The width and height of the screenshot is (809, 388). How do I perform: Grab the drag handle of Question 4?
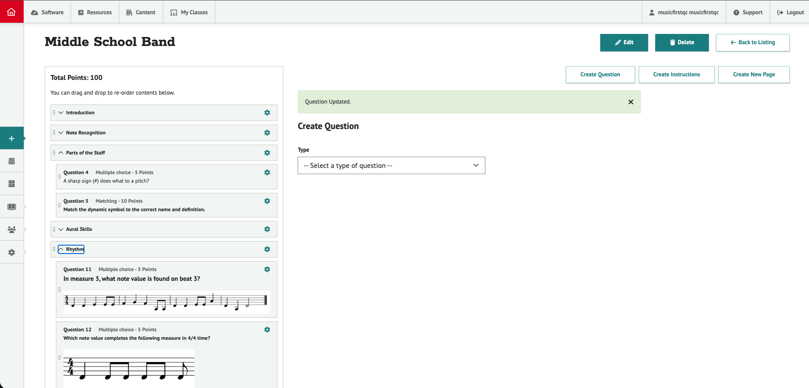[x=59, y=177]
